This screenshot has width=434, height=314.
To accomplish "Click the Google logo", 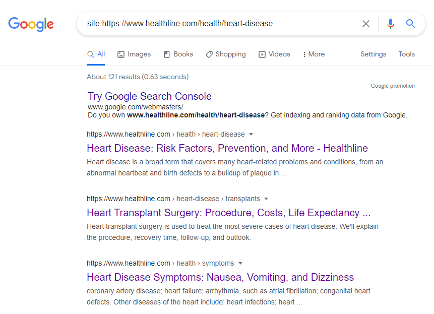I will click(31, 24).
